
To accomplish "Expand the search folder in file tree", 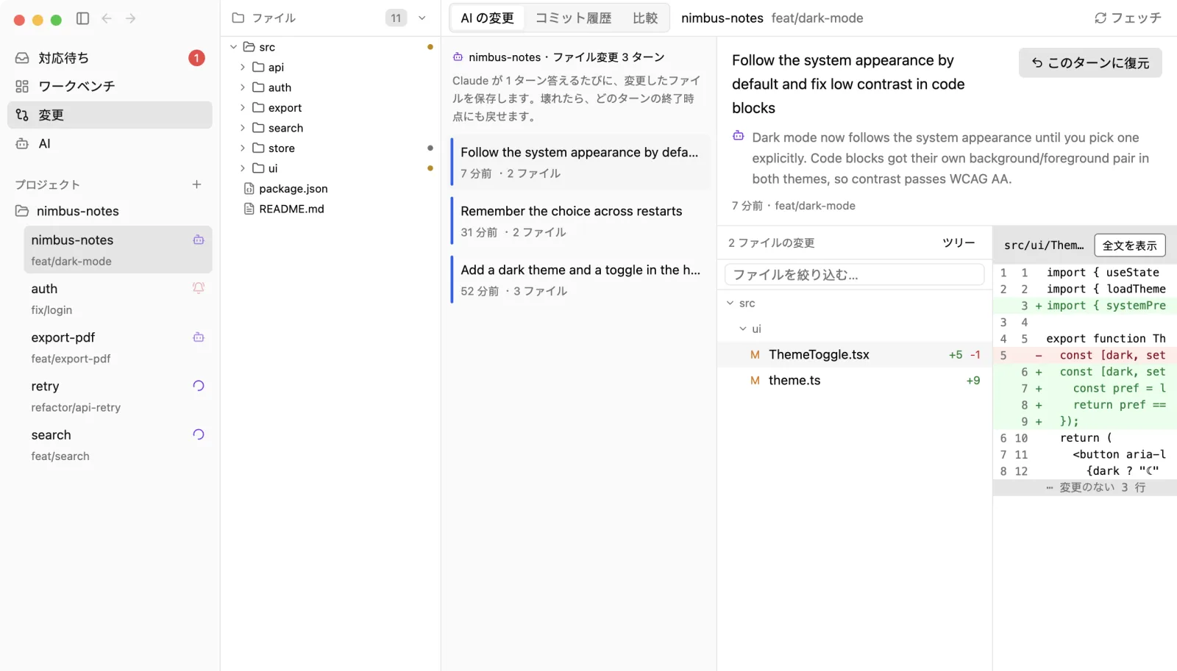I will [x=243, y=128].
